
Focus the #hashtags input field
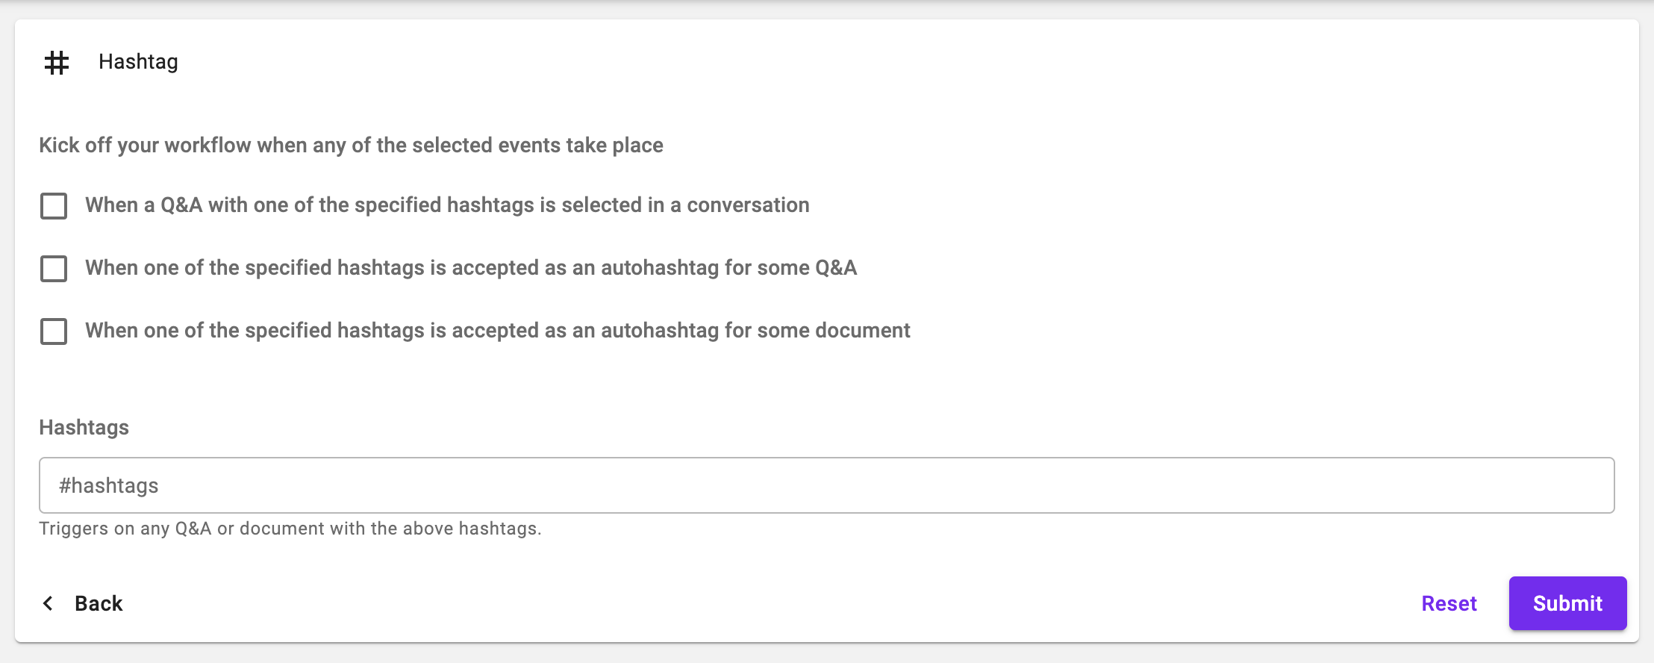826,485
